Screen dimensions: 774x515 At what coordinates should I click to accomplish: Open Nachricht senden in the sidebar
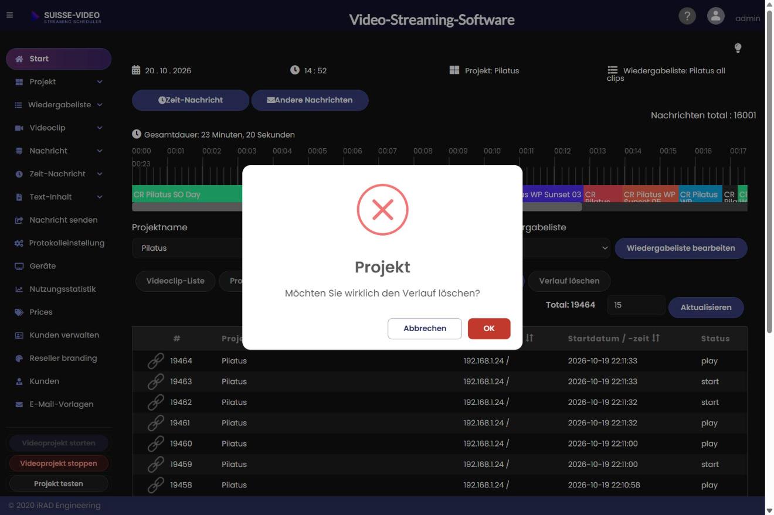[59, 220]
